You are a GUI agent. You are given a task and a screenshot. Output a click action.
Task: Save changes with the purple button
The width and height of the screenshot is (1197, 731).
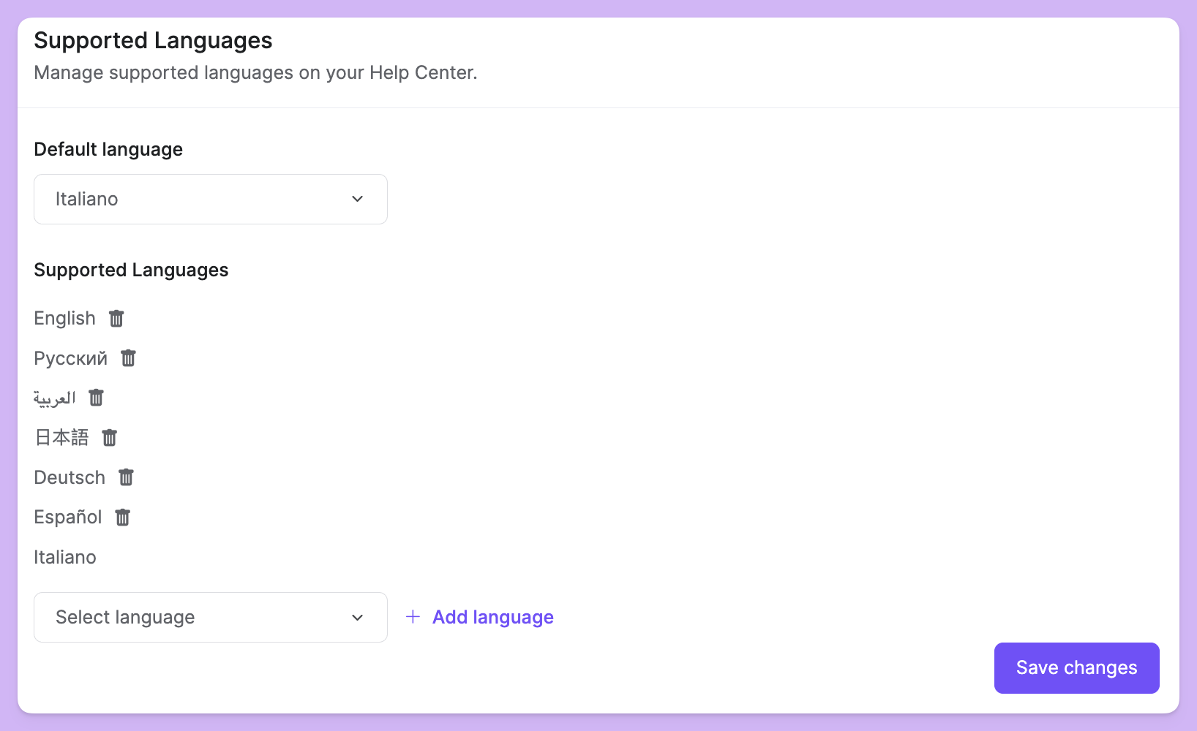(1076, 668)
